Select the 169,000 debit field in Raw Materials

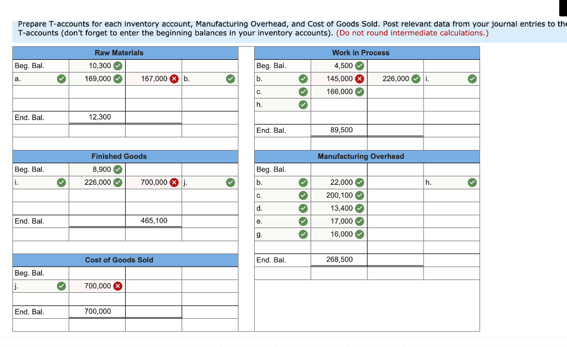tap(97, 79)
